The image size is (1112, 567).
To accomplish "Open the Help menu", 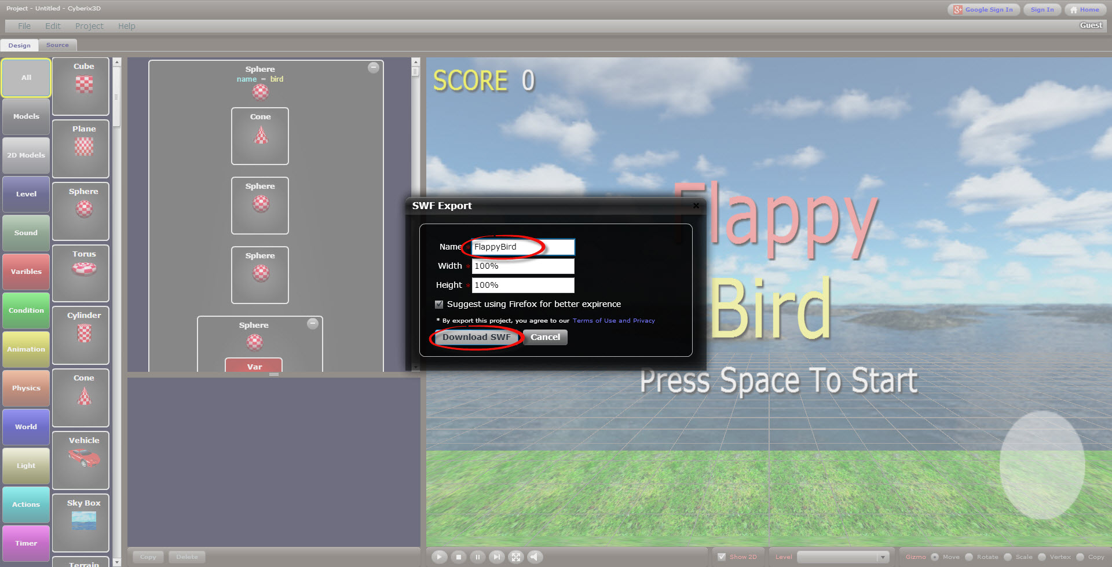I will (126, 26).
